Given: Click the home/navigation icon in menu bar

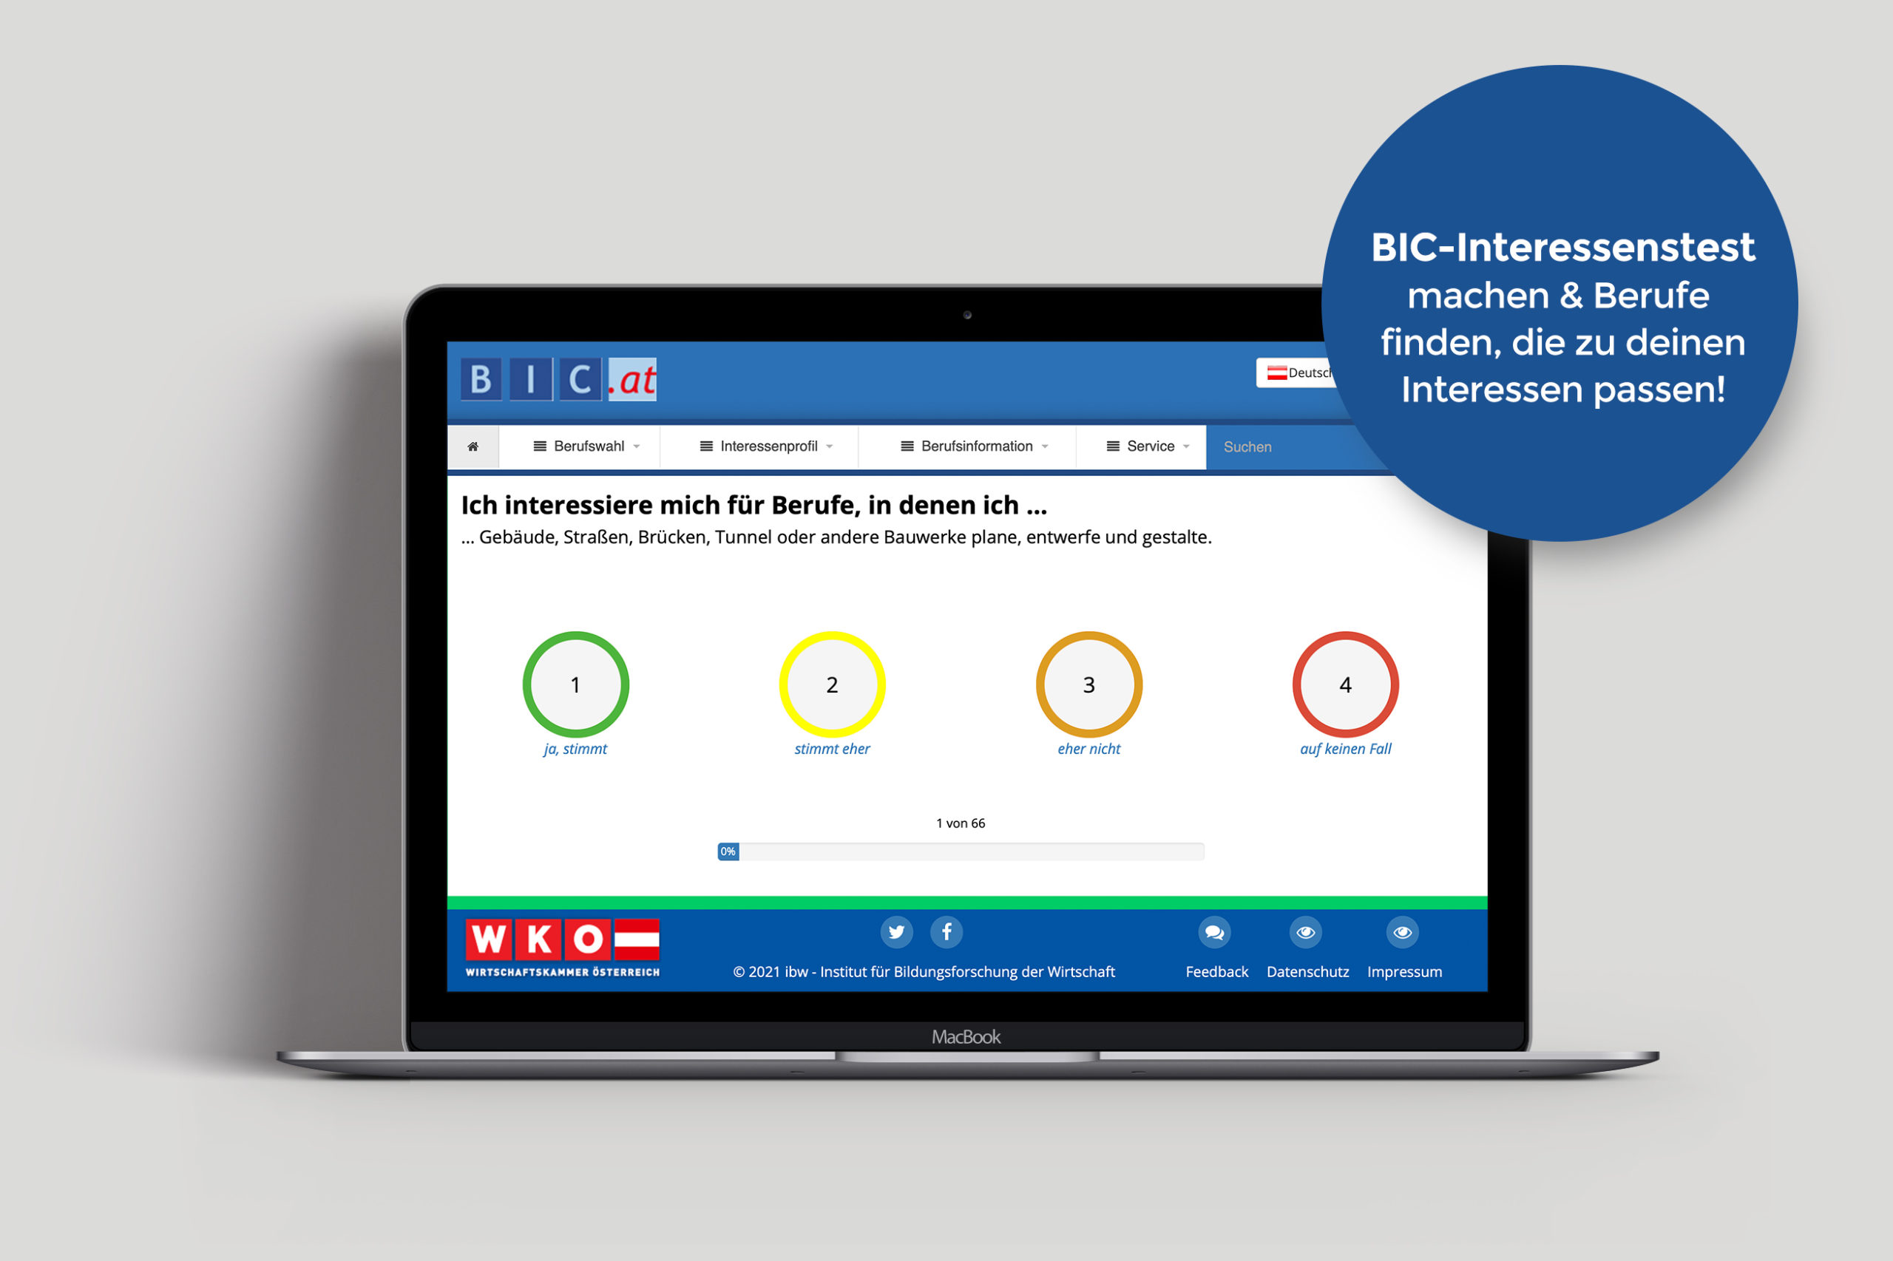Looking at the screenshot, I should click(x=474, y=446).
